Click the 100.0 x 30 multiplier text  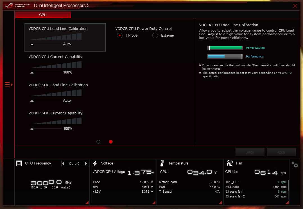[39, 188]
